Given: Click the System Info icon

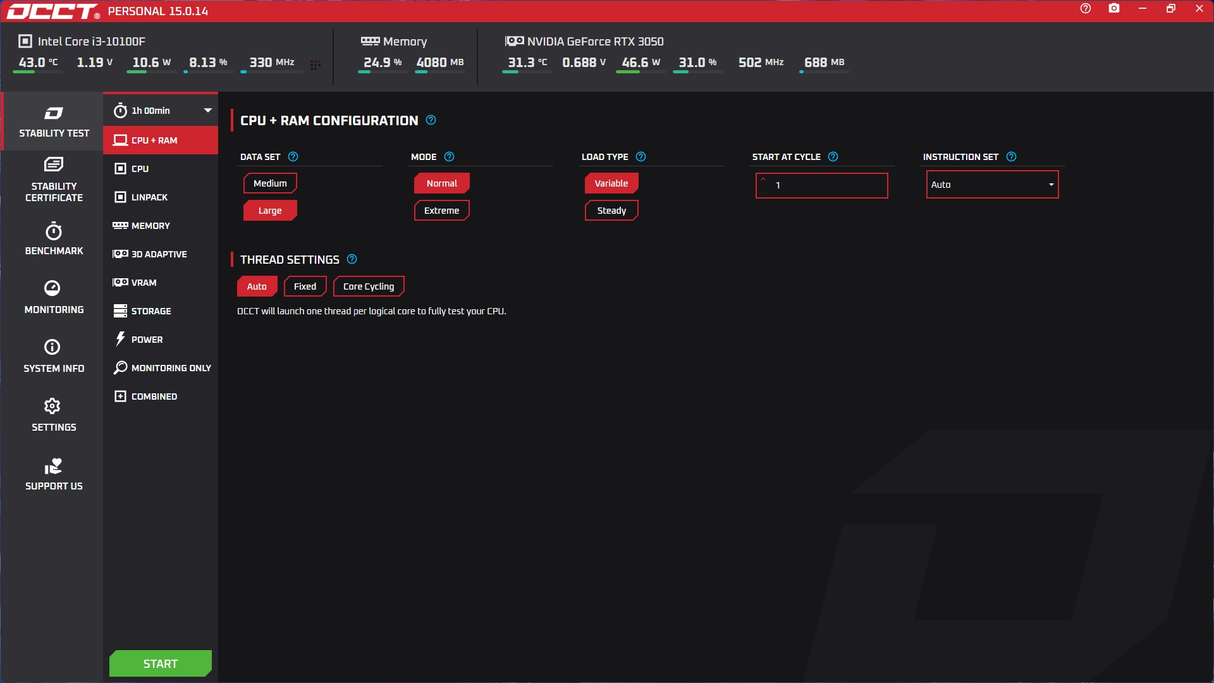Looking at the screenshot, I should (x=52, y=347).
